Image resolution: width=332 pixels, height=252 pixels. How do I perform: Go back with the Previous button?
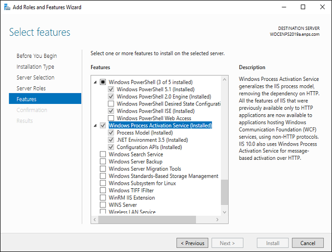click(x=192, y=243)
